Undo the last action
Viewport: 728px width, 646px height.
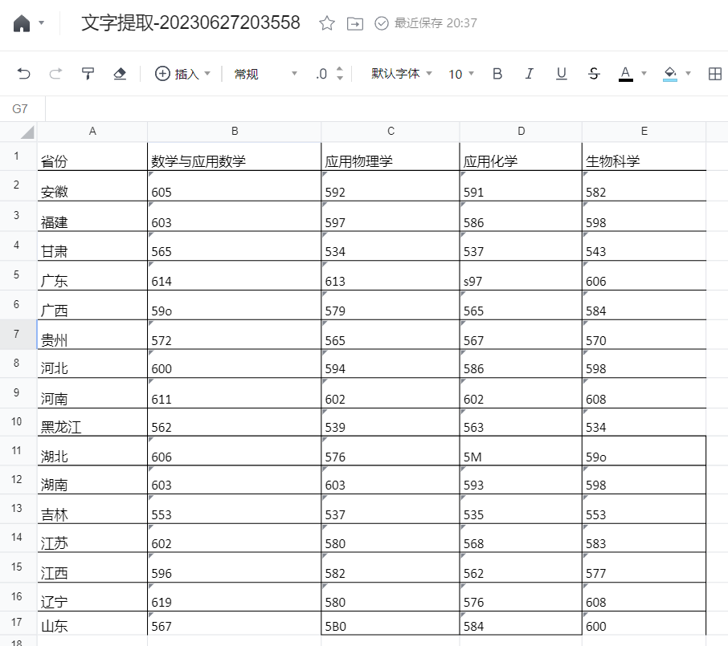pyautogui.click(x=23, y=74)
